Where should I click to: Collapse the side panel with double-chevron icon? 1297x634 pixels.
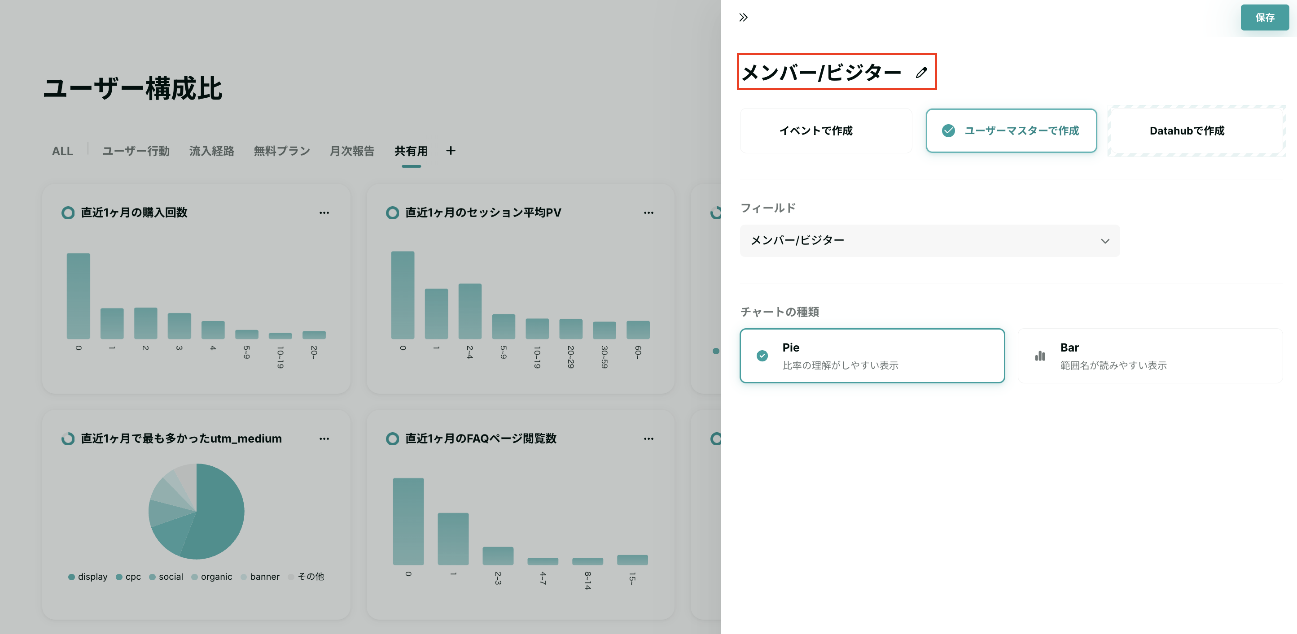(x=743, y=17)
